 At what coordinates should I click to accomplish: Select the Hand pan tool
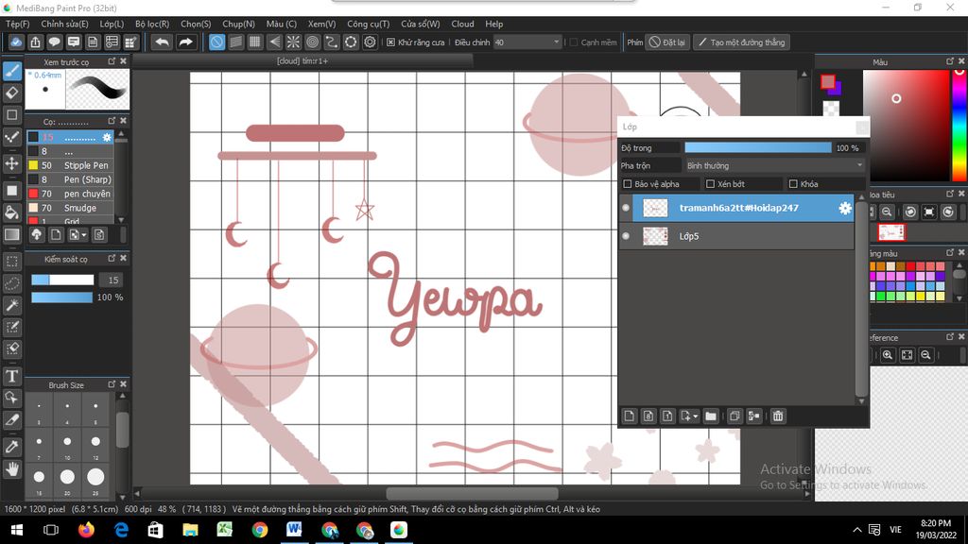point(11,469)
